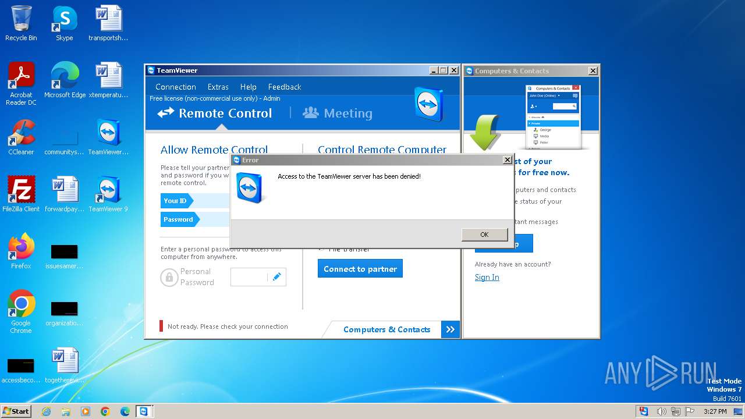The image size is (745, 419).
Task: Click the clock showing 3:27 PM
Action: 715,411
